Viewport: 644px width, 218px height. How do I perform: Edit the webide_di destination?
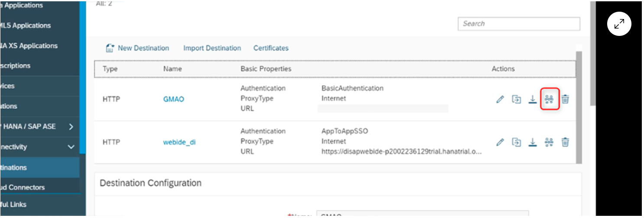point(500,142)
